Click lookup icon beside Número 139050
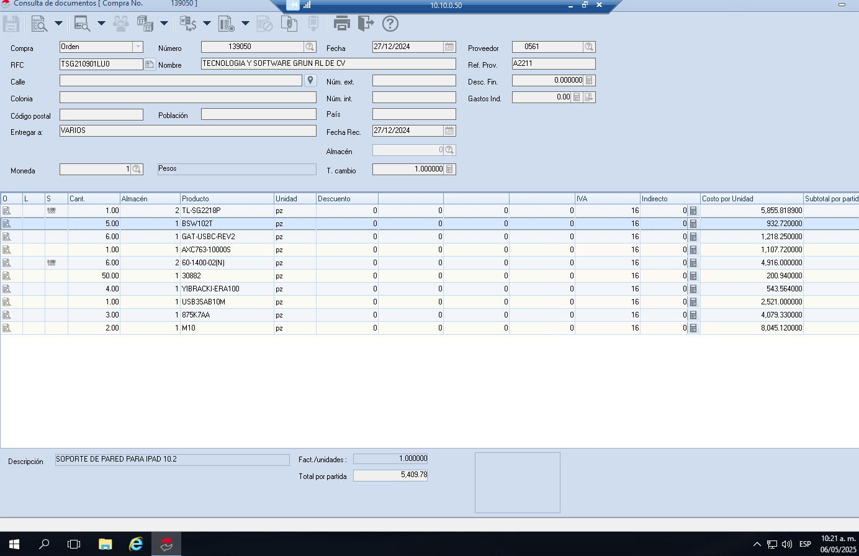Image resolution: width=859 pixels, height=556 pixels. [x=310, y=47]
